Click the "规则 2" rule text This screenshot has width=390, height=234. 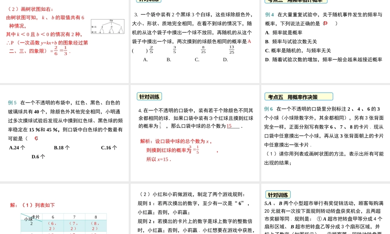[x=196, y=226]
